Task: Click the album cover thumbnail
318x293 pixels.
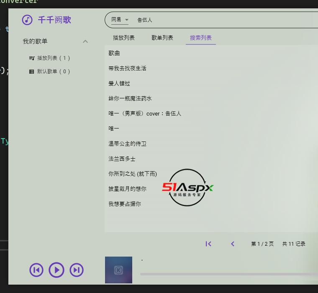Action: coord(119,270)
